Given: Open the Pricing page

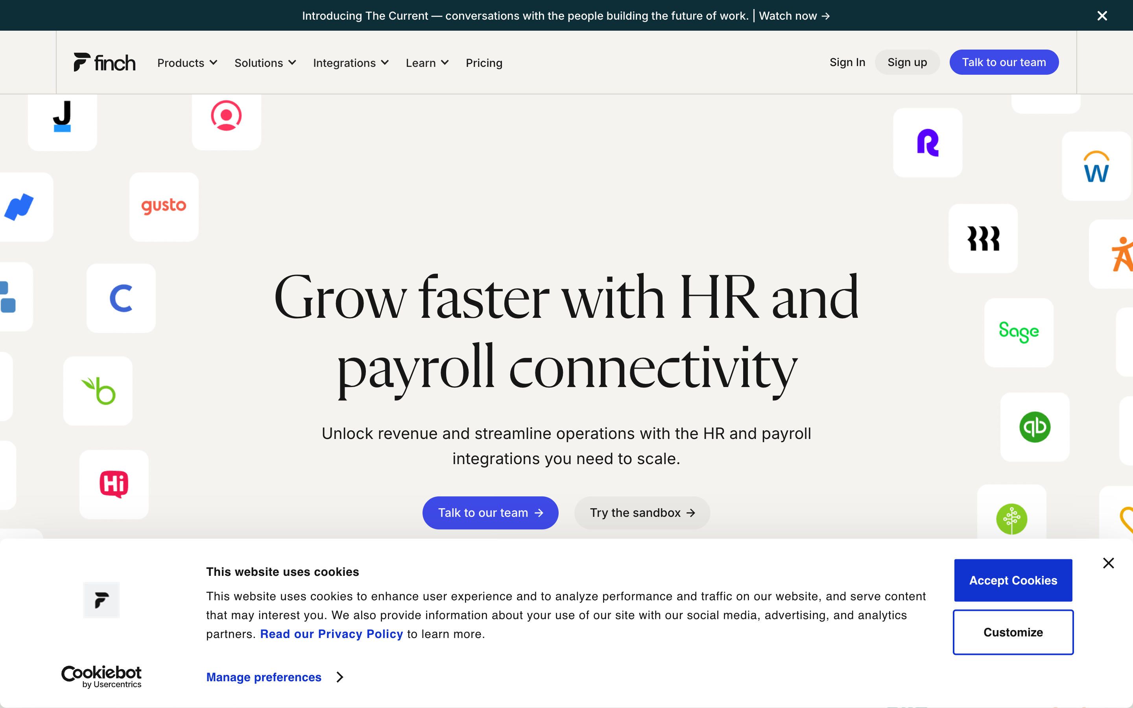Looking at the screenshot, I should point(484,63).
